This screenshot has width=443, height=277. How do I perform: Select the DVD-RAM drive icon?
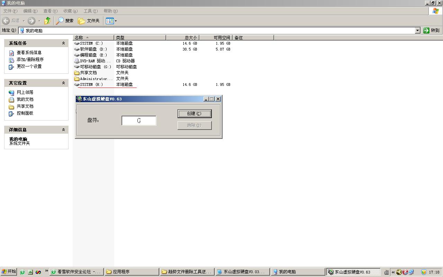[77, 61]
